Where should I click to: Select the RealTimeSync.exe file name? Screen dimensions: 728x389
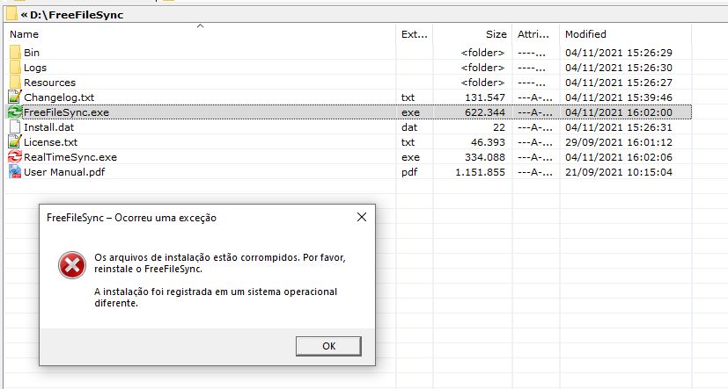coord(70,157)
